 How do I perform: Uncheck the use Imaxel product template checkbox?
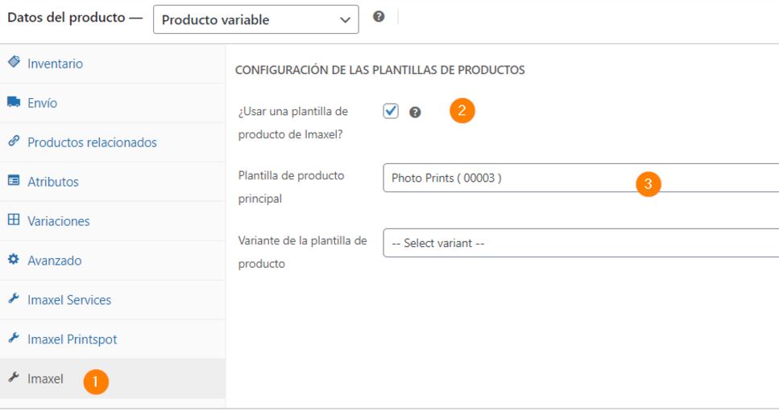click(391, 112)
